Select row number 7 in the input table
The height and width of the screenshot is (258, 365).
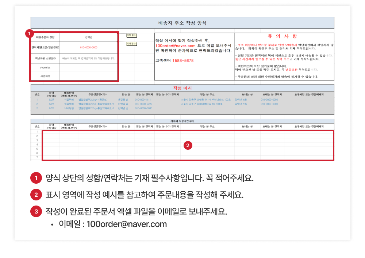[37, 157]
